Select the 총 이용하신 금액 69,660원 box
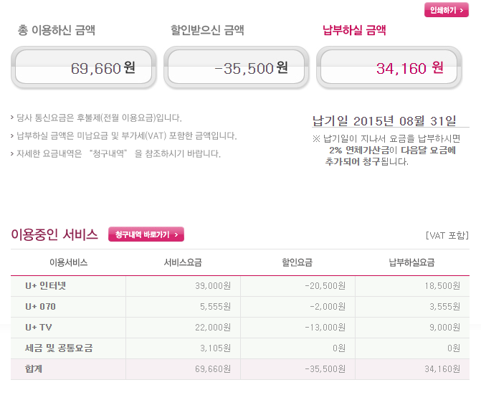The height and width of the screenshot is (395, 481). (x=83, y=67)
